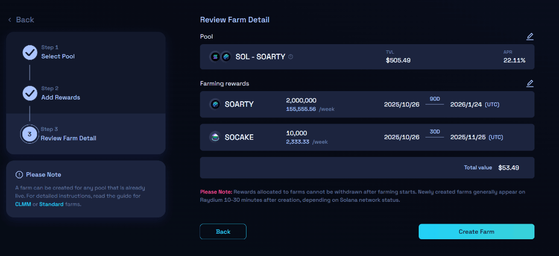
Task: Click the Step 1 checkmark circle
Action: tap(30, 52)
